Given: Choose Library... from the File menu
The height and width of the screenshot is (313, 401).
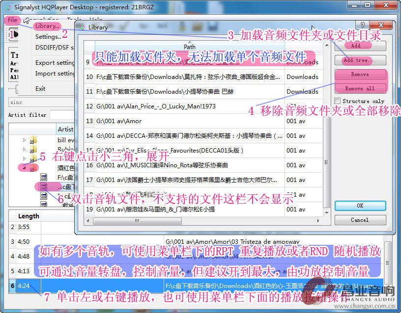Looking at the screenshot, I should [47, 26].
